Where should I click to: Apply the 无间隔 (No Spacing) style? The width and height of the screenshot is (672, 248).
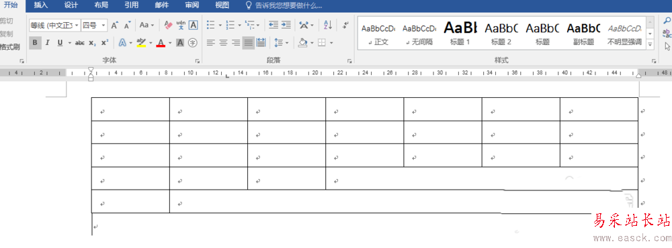pos(419,34)
